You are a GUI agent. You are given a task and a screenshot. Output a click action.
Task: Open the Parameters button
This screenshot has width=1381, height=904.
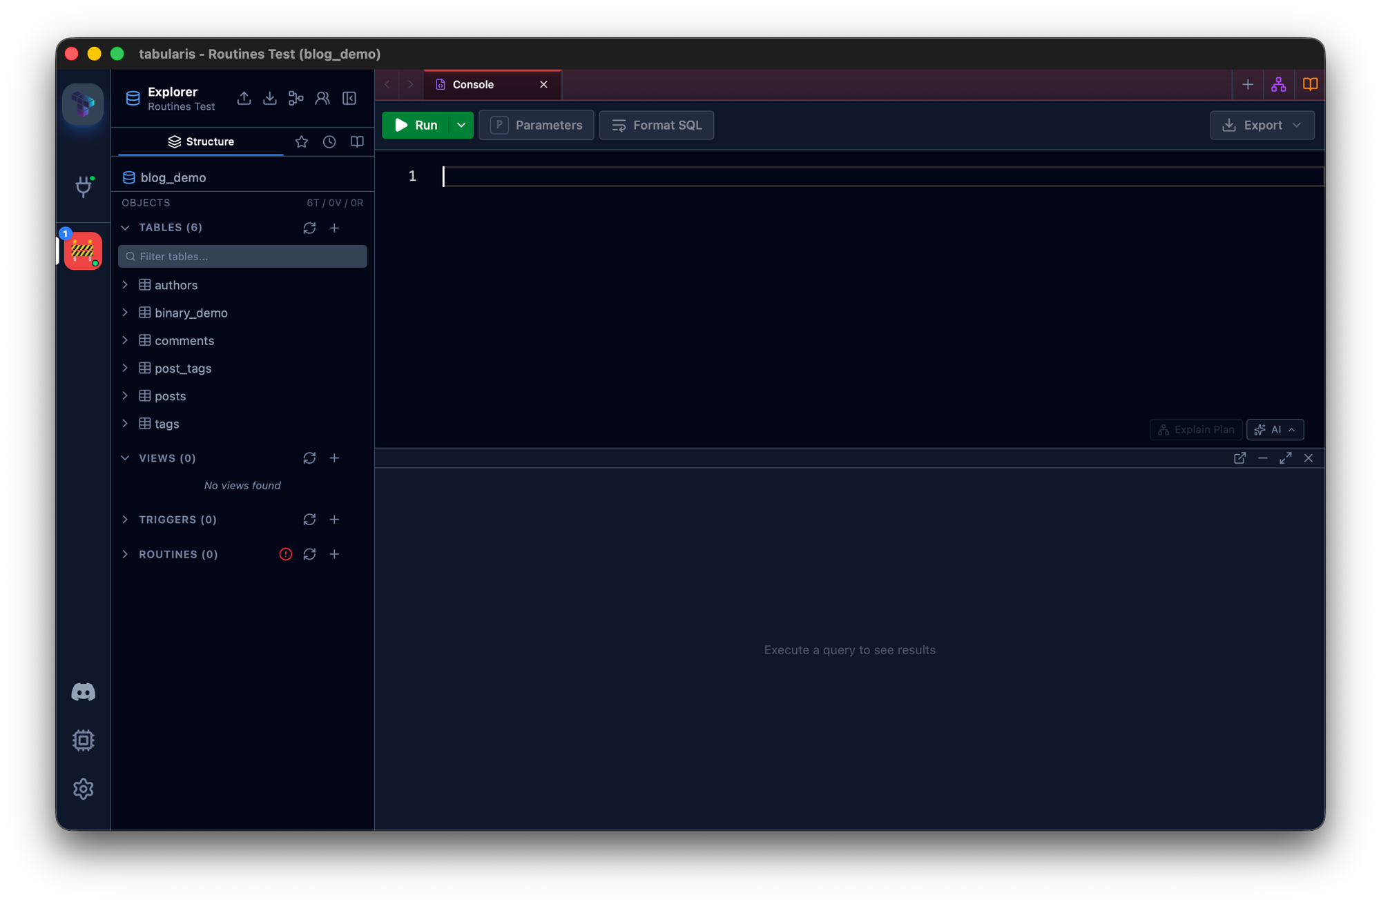pos(537,125)
